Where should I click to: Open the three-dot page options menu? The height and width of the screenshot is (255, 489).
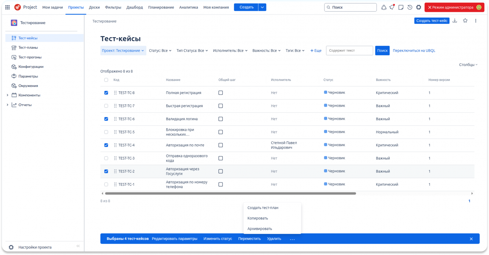476,21
